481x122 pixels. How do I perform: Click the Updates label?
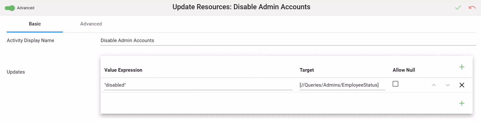point(16,72)
